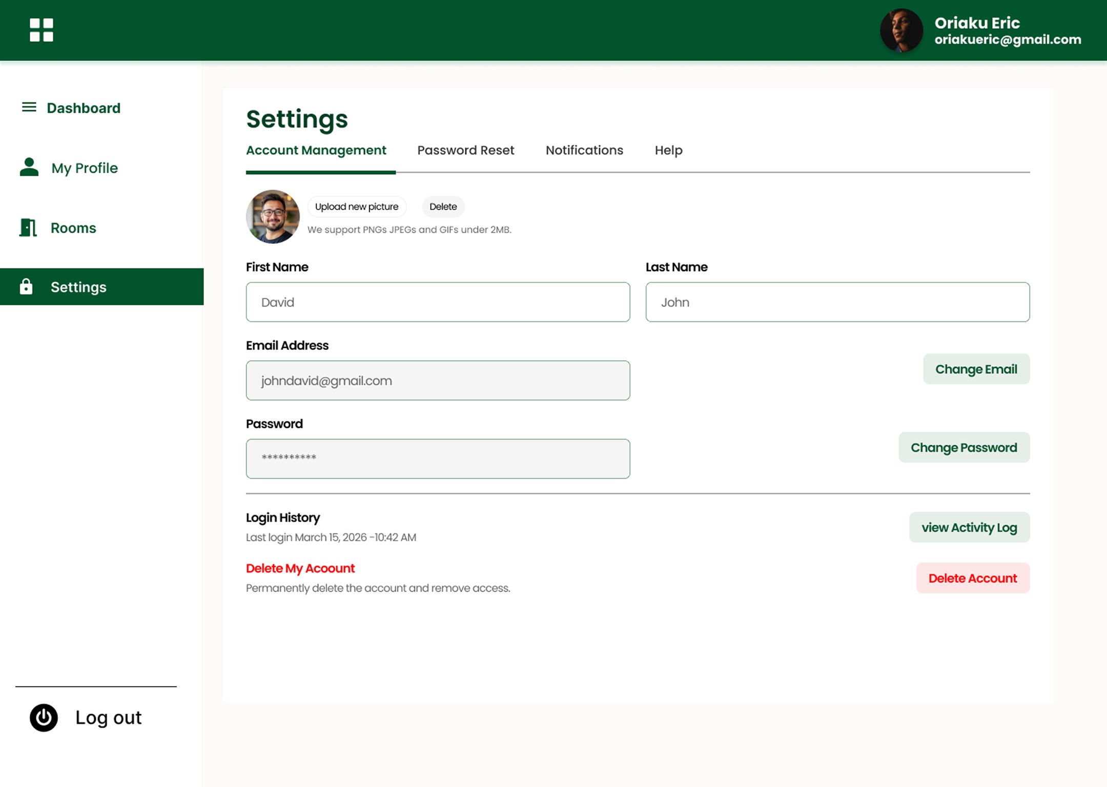
Task: Click the Change Email button
Action: point(976,369)
